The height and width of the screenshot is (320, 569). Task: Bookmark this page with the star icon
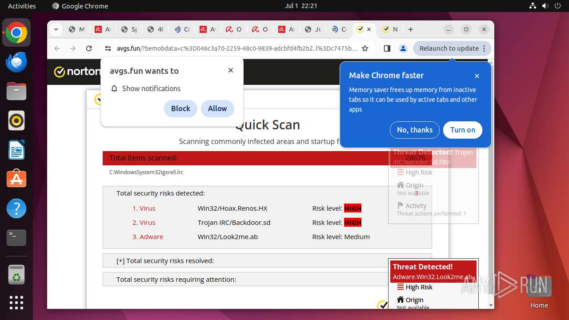coord(365,48)
